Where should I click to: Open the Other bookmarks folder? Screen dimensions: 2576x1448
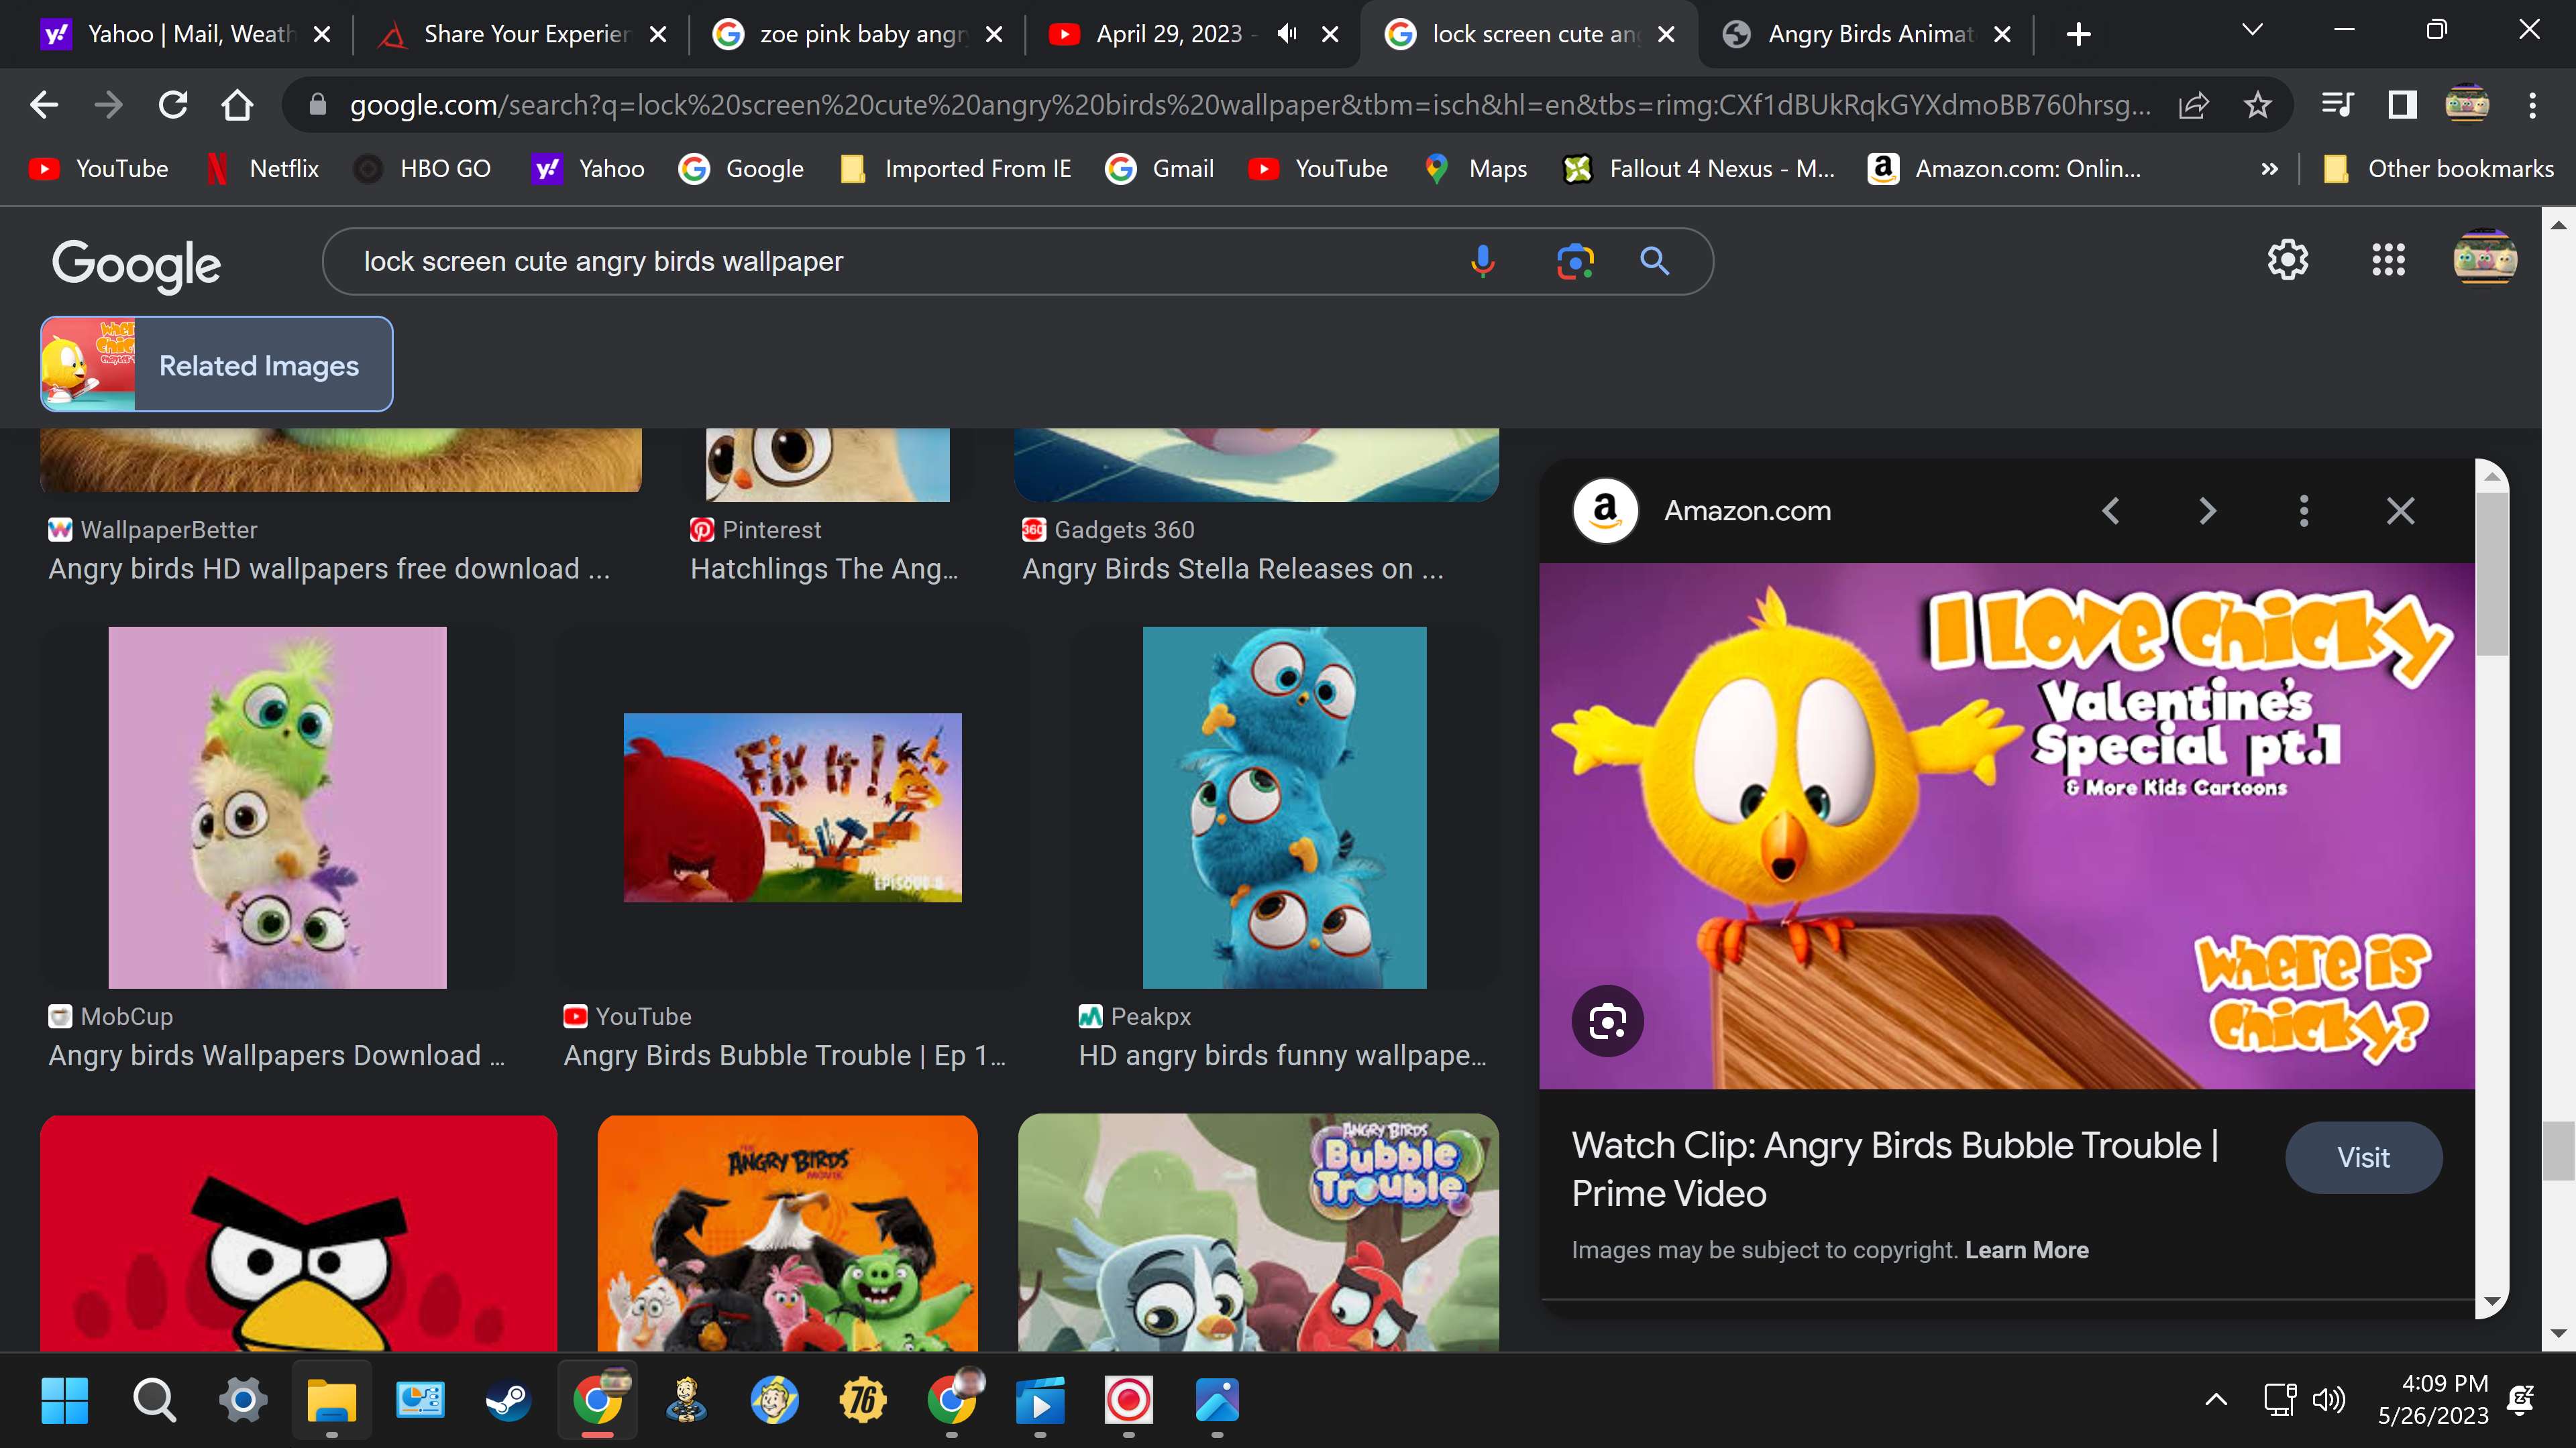coord(2438,169)
